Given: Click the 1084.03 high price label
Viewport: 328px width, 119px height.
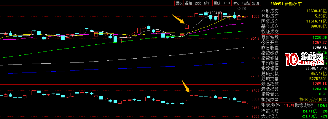Looking at the screenshot, I should click(215, 13).
